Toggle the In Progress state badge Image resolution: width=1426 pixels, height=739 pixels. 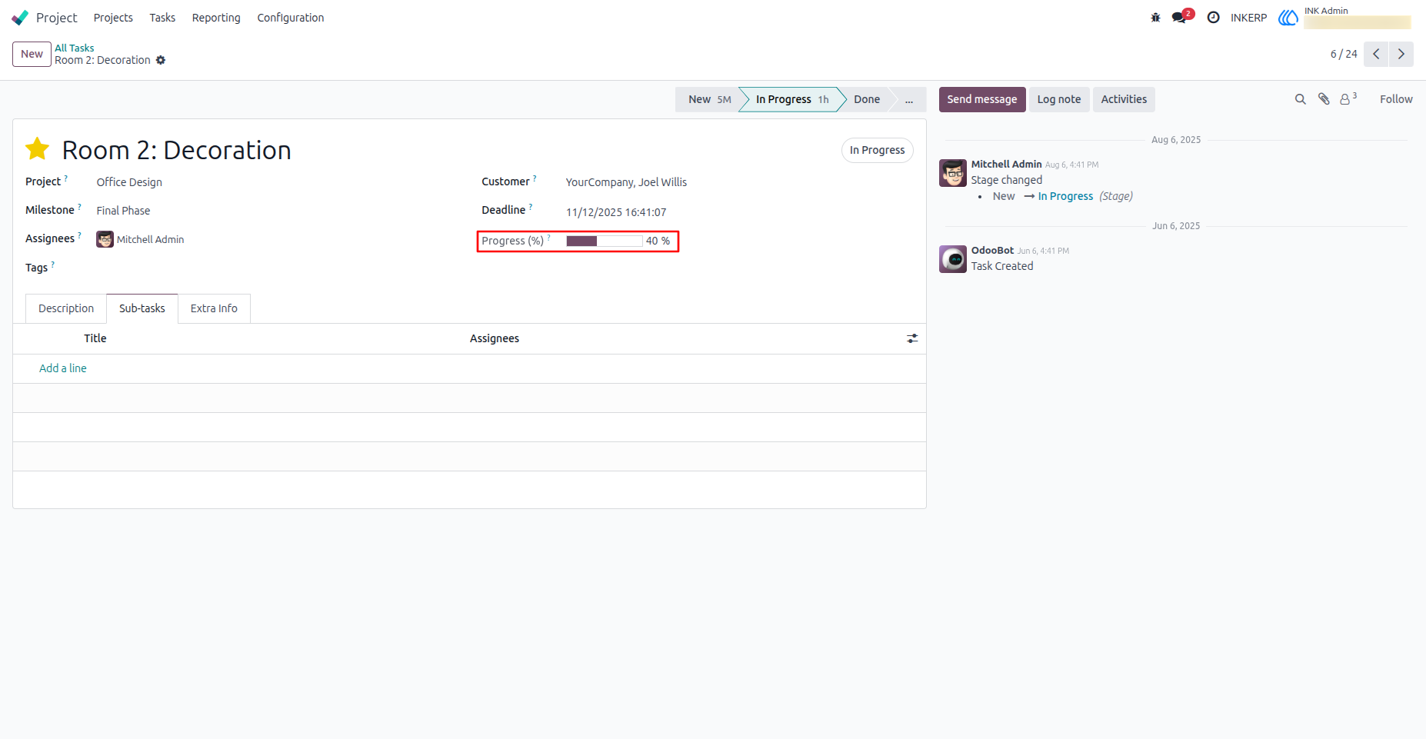pyautogui.click(x=877, y=150)
